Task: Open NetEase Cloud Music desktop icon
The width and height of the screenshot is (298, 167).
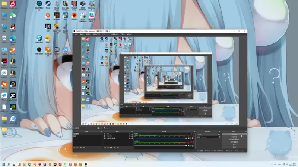Action: 13,4
